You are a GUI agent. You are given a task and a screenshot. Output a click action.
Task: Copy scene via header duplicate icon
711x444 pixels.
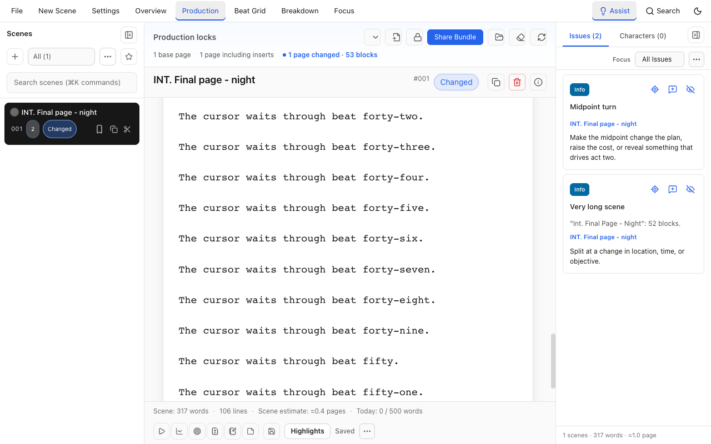(x=496, y=82)
